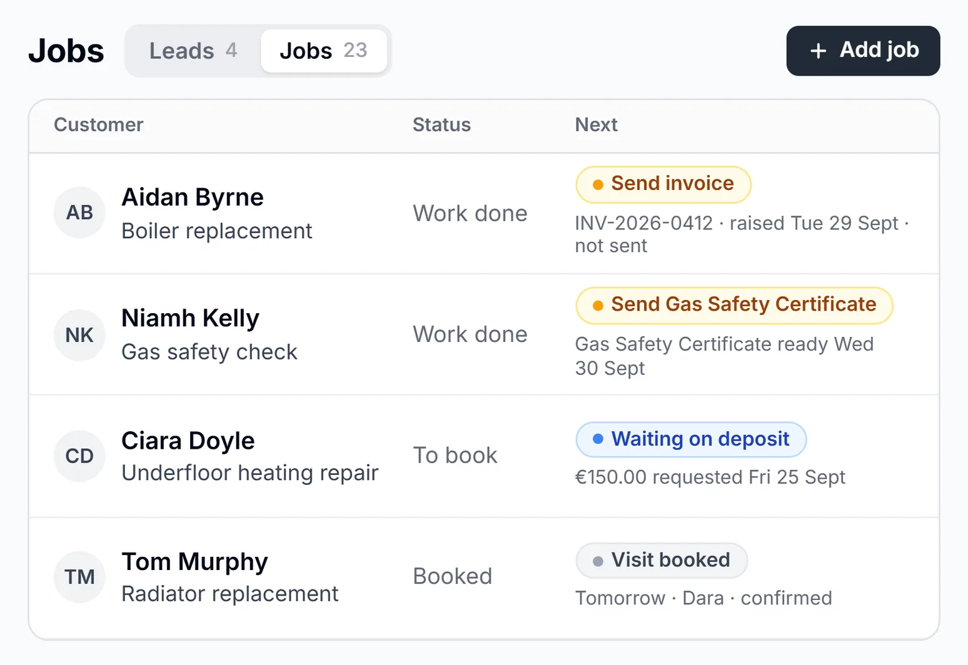Click the CD avatar for Ciara Doyle
The width and height of the screenshot is (968, 665).
coord(79,456)
